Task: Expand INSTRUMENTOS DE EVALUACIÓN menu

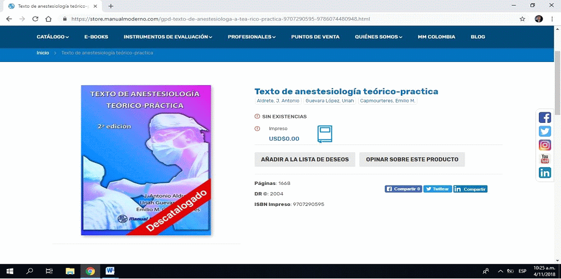Action: pos(168,37)
